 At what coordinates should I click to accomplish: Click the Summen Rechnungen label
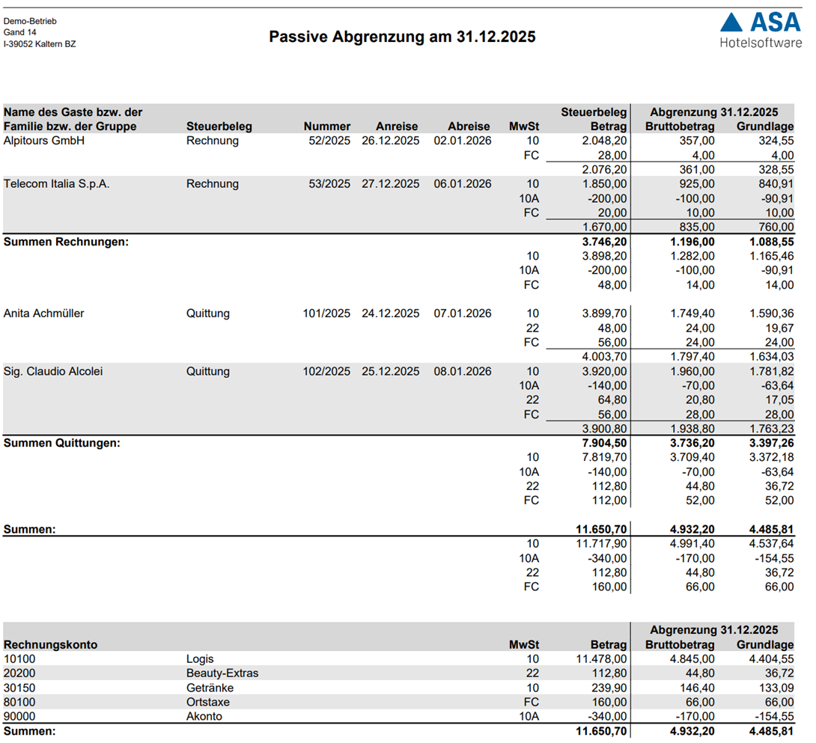(x=66, y=242)
